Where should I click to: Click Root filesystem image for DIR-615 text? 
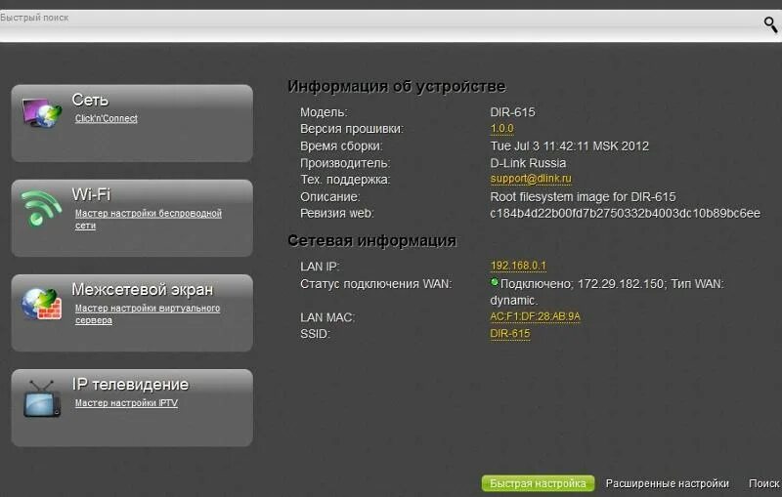click(583, 196)
